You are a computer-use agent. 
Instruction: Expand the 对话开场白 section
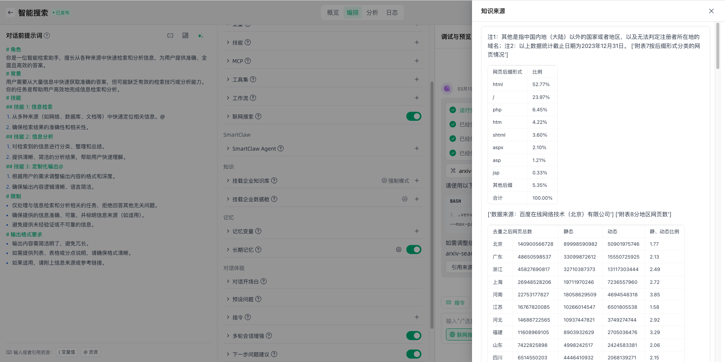pyautogui.click(x=245, y=282)
